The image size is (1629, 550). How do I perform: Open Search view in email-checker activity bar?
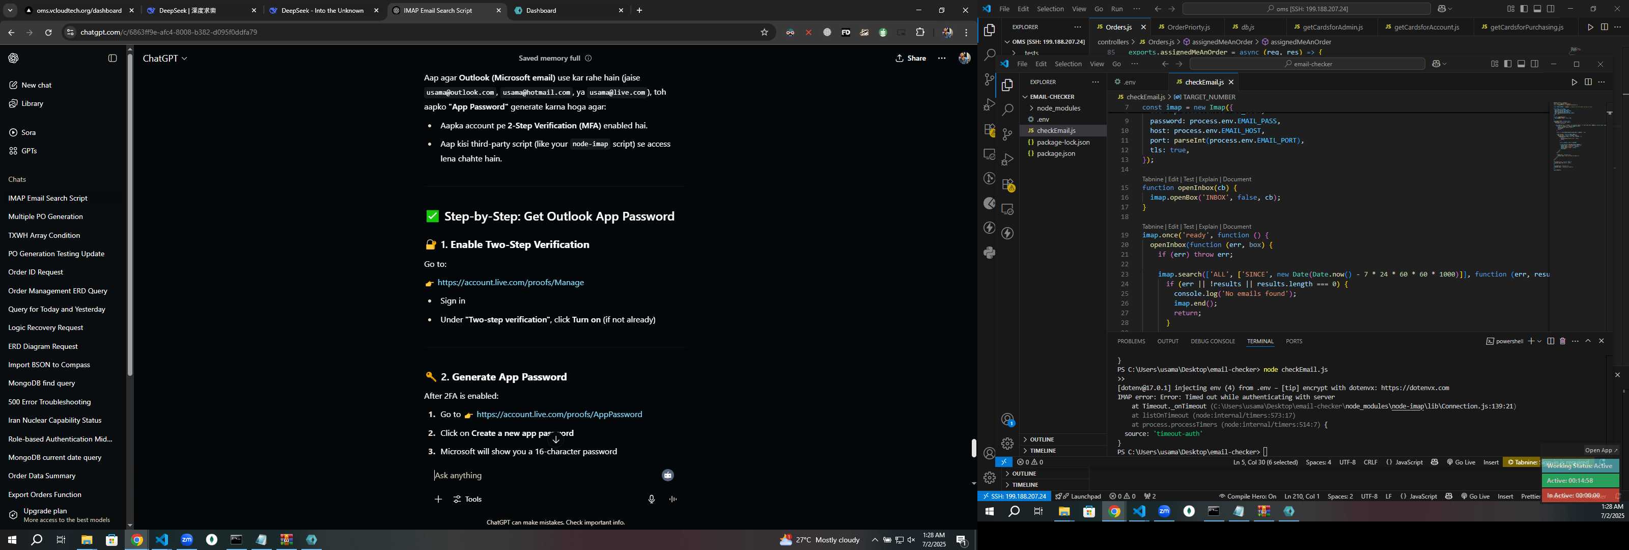pos(1007,109)
